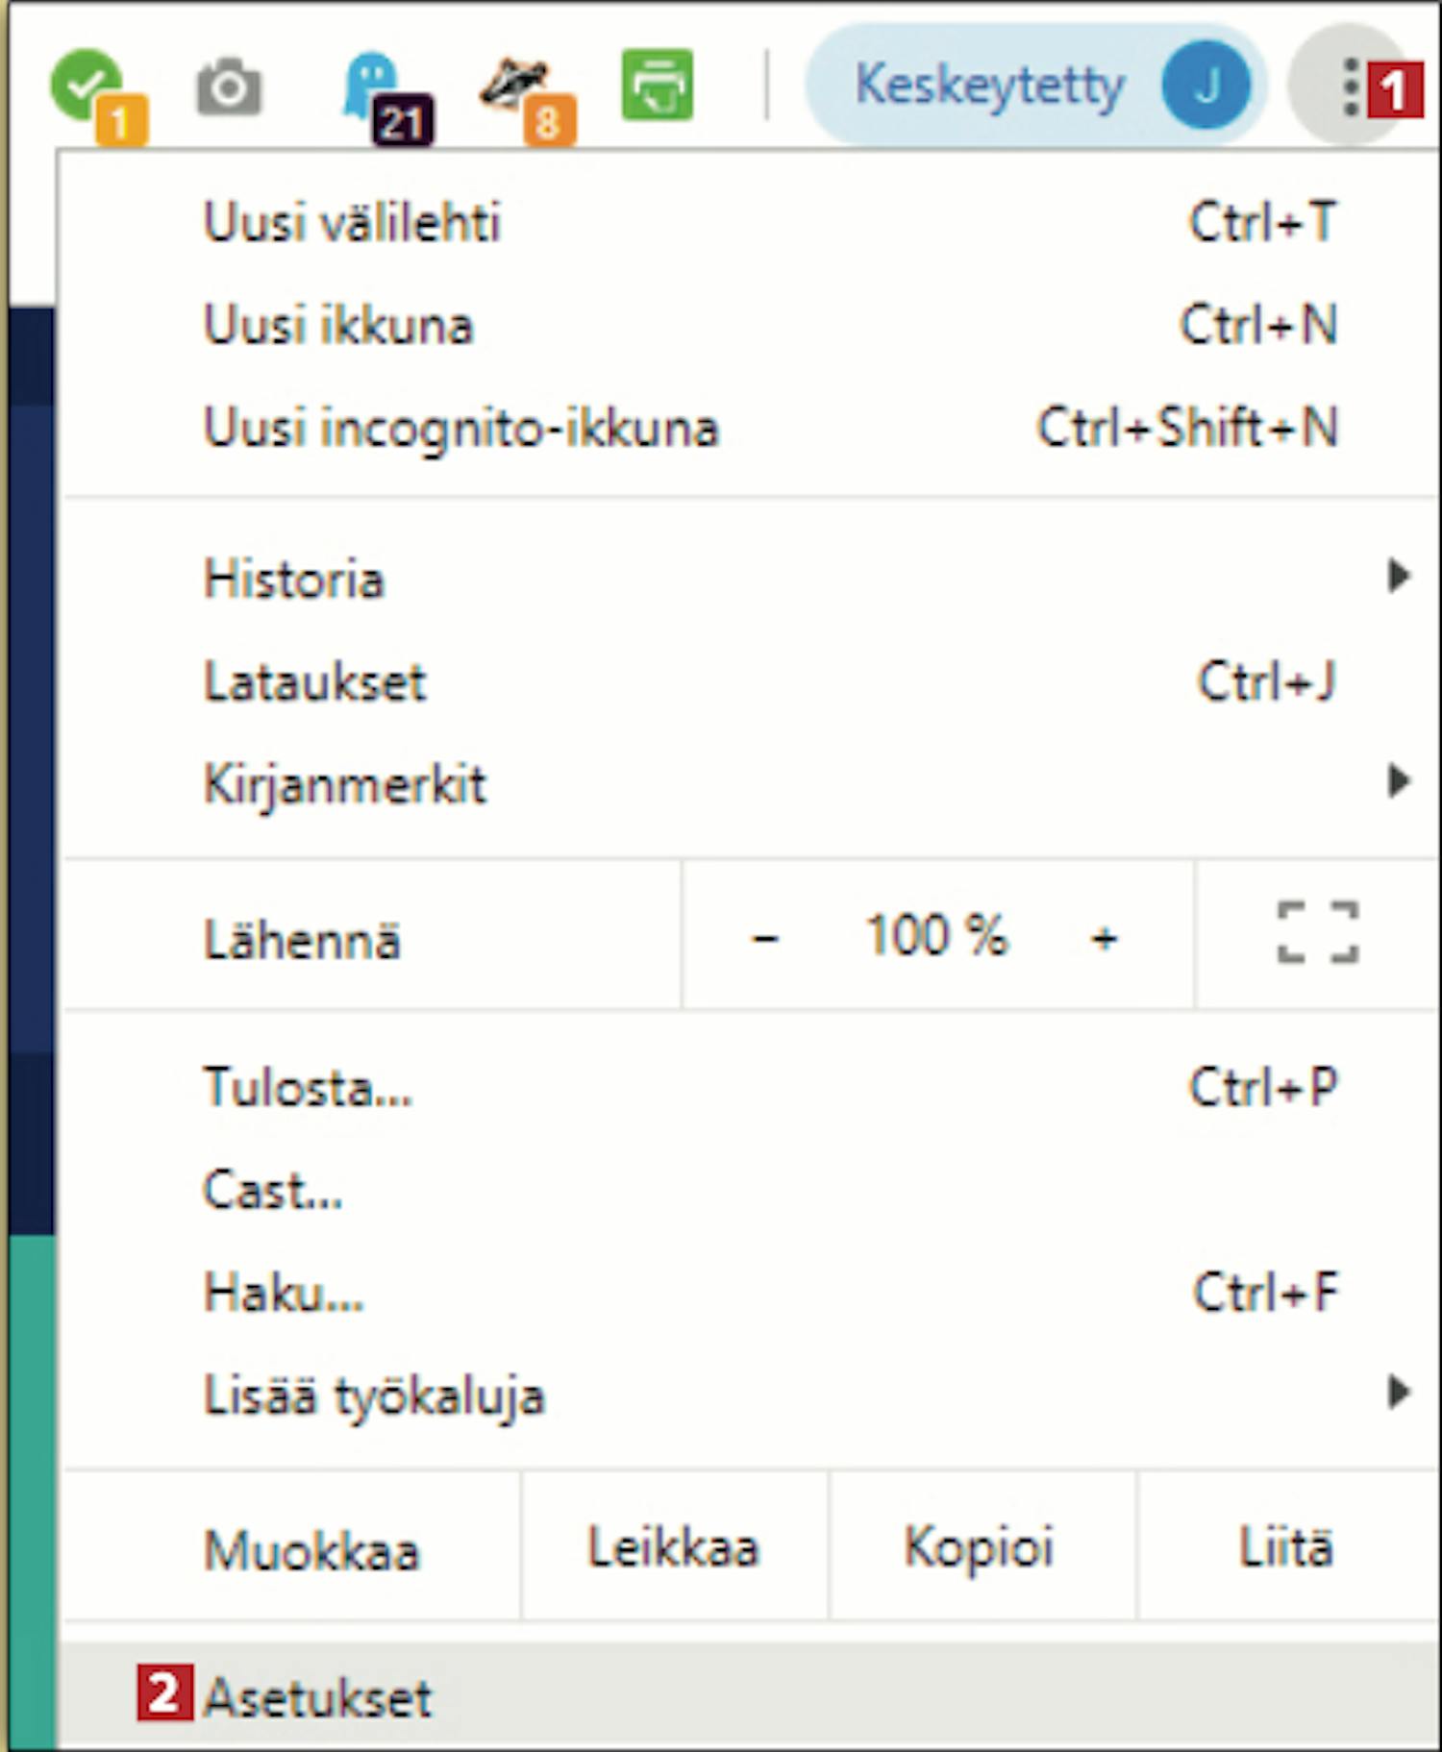Toggle fullscreen mode icon in zoom row
This screenshot has height=1752, width=1442.
tap(1317, 932)
